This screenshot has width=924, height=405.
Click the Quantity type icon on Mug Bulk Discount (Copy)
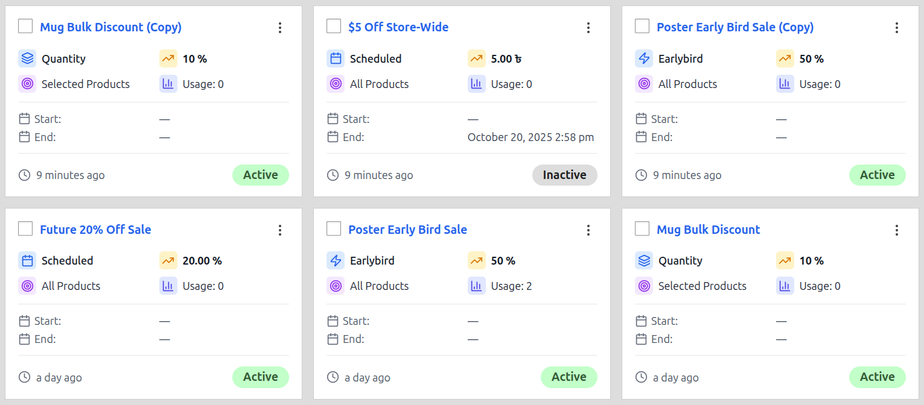click(27, 58)
